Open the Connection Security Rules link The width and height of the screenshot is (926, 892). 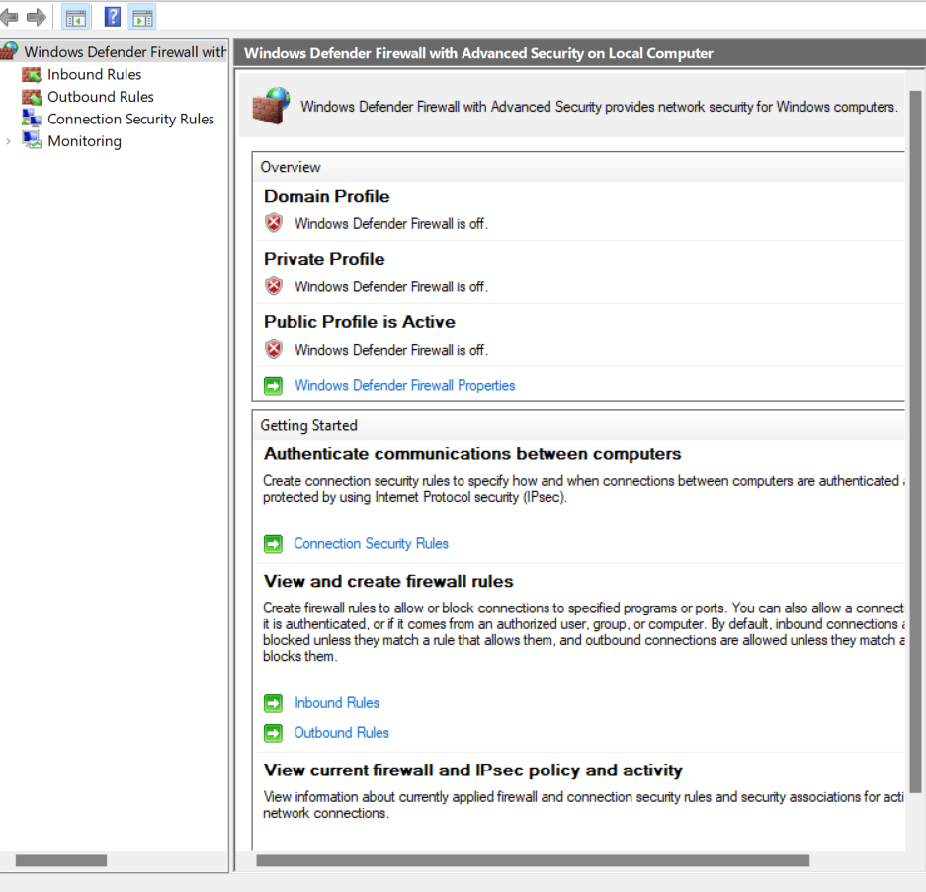coord(371,543)
